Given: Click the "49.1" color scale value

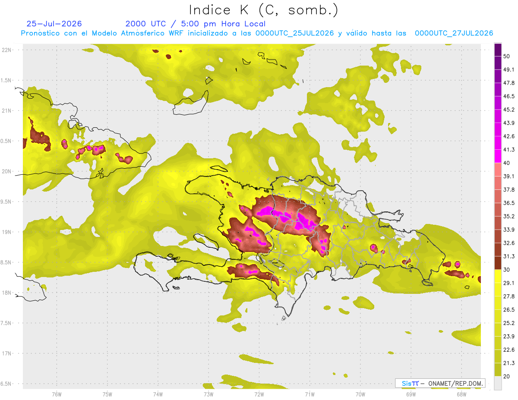Looking at the screenshot, I should (509, 69).
